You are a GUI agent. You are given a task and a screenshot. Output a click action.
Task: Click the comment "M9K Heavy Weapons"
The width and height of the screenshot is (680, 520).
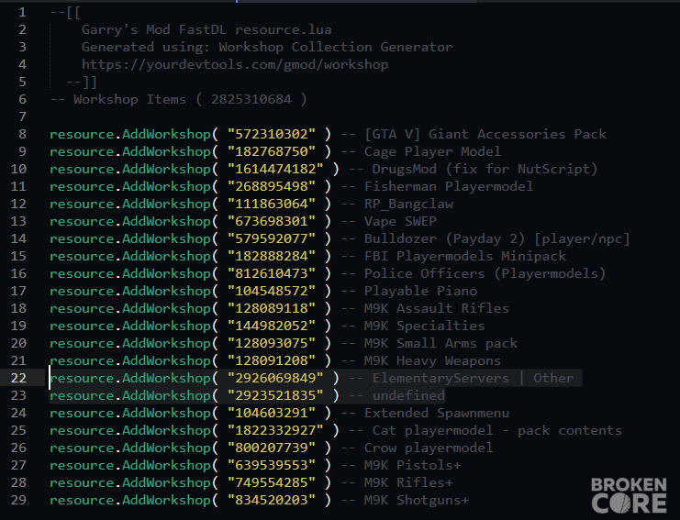point(432,360)
